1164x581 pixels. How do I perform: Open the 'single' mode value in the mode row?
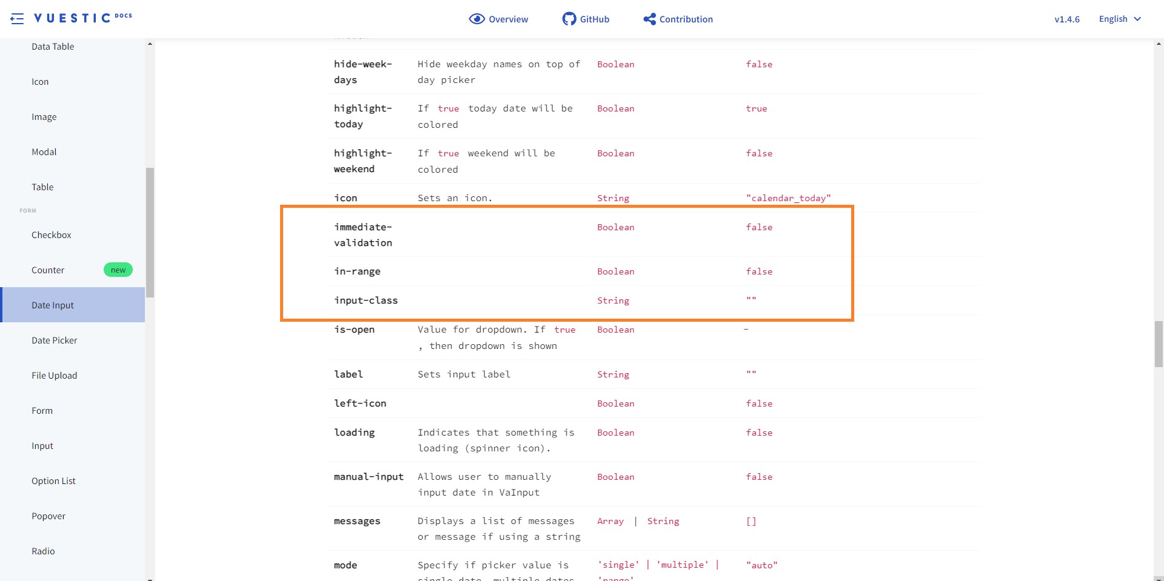click(618, 564)
